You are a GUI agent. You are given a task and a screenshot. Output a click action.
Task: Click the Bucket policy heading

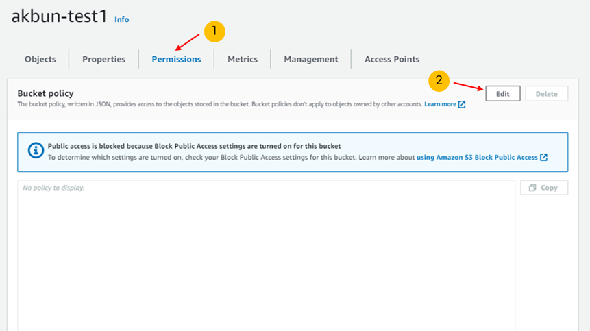45,93
